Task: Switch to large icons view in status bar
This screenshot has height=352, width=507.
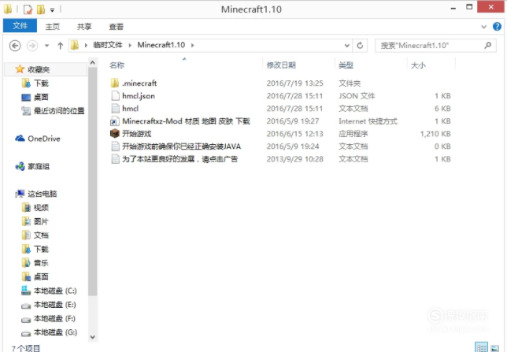Action: click(494, 347)
